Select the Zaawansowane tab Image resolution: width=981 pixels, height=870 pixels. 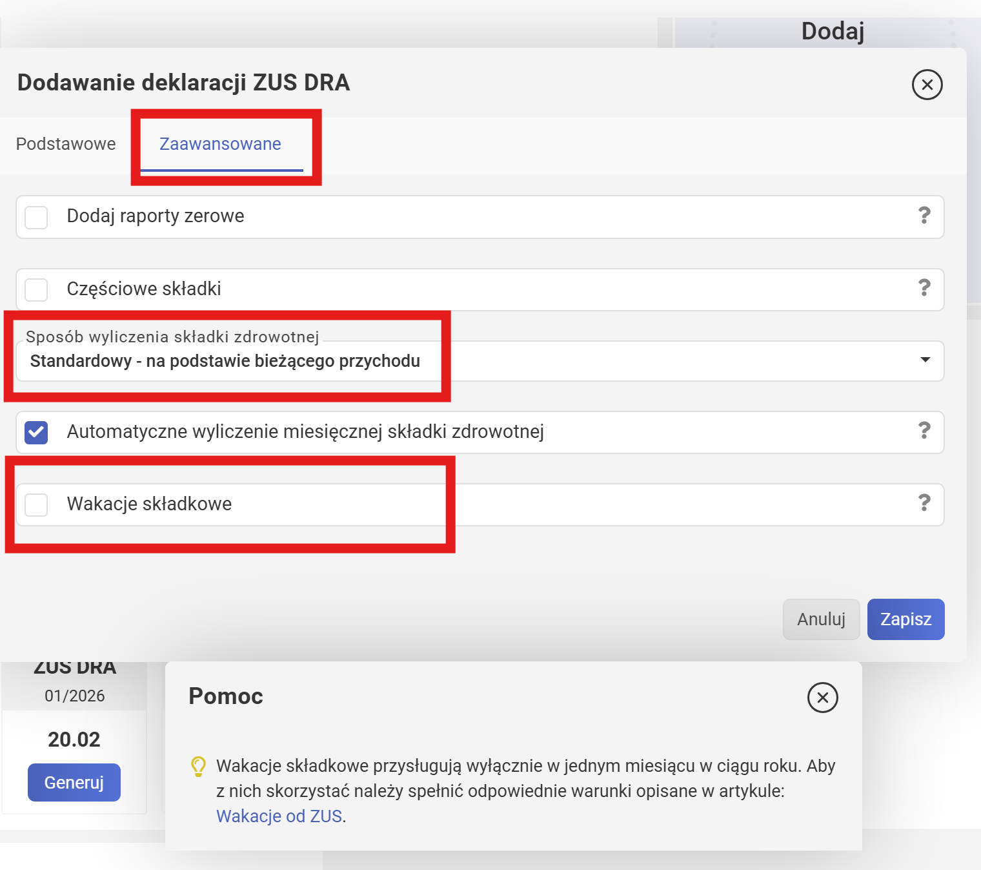click(x=220, y=144)
